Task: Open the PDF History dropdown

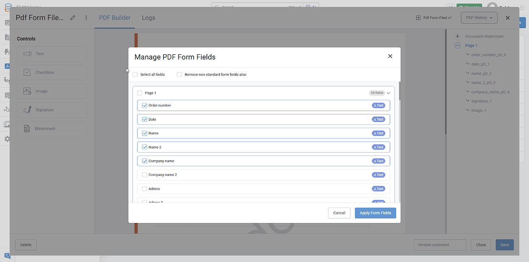Action: tap(479, 18)
